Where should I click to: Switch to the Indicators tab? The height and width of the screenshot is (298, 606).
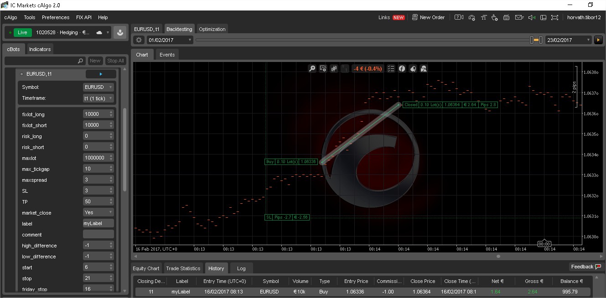40,49
